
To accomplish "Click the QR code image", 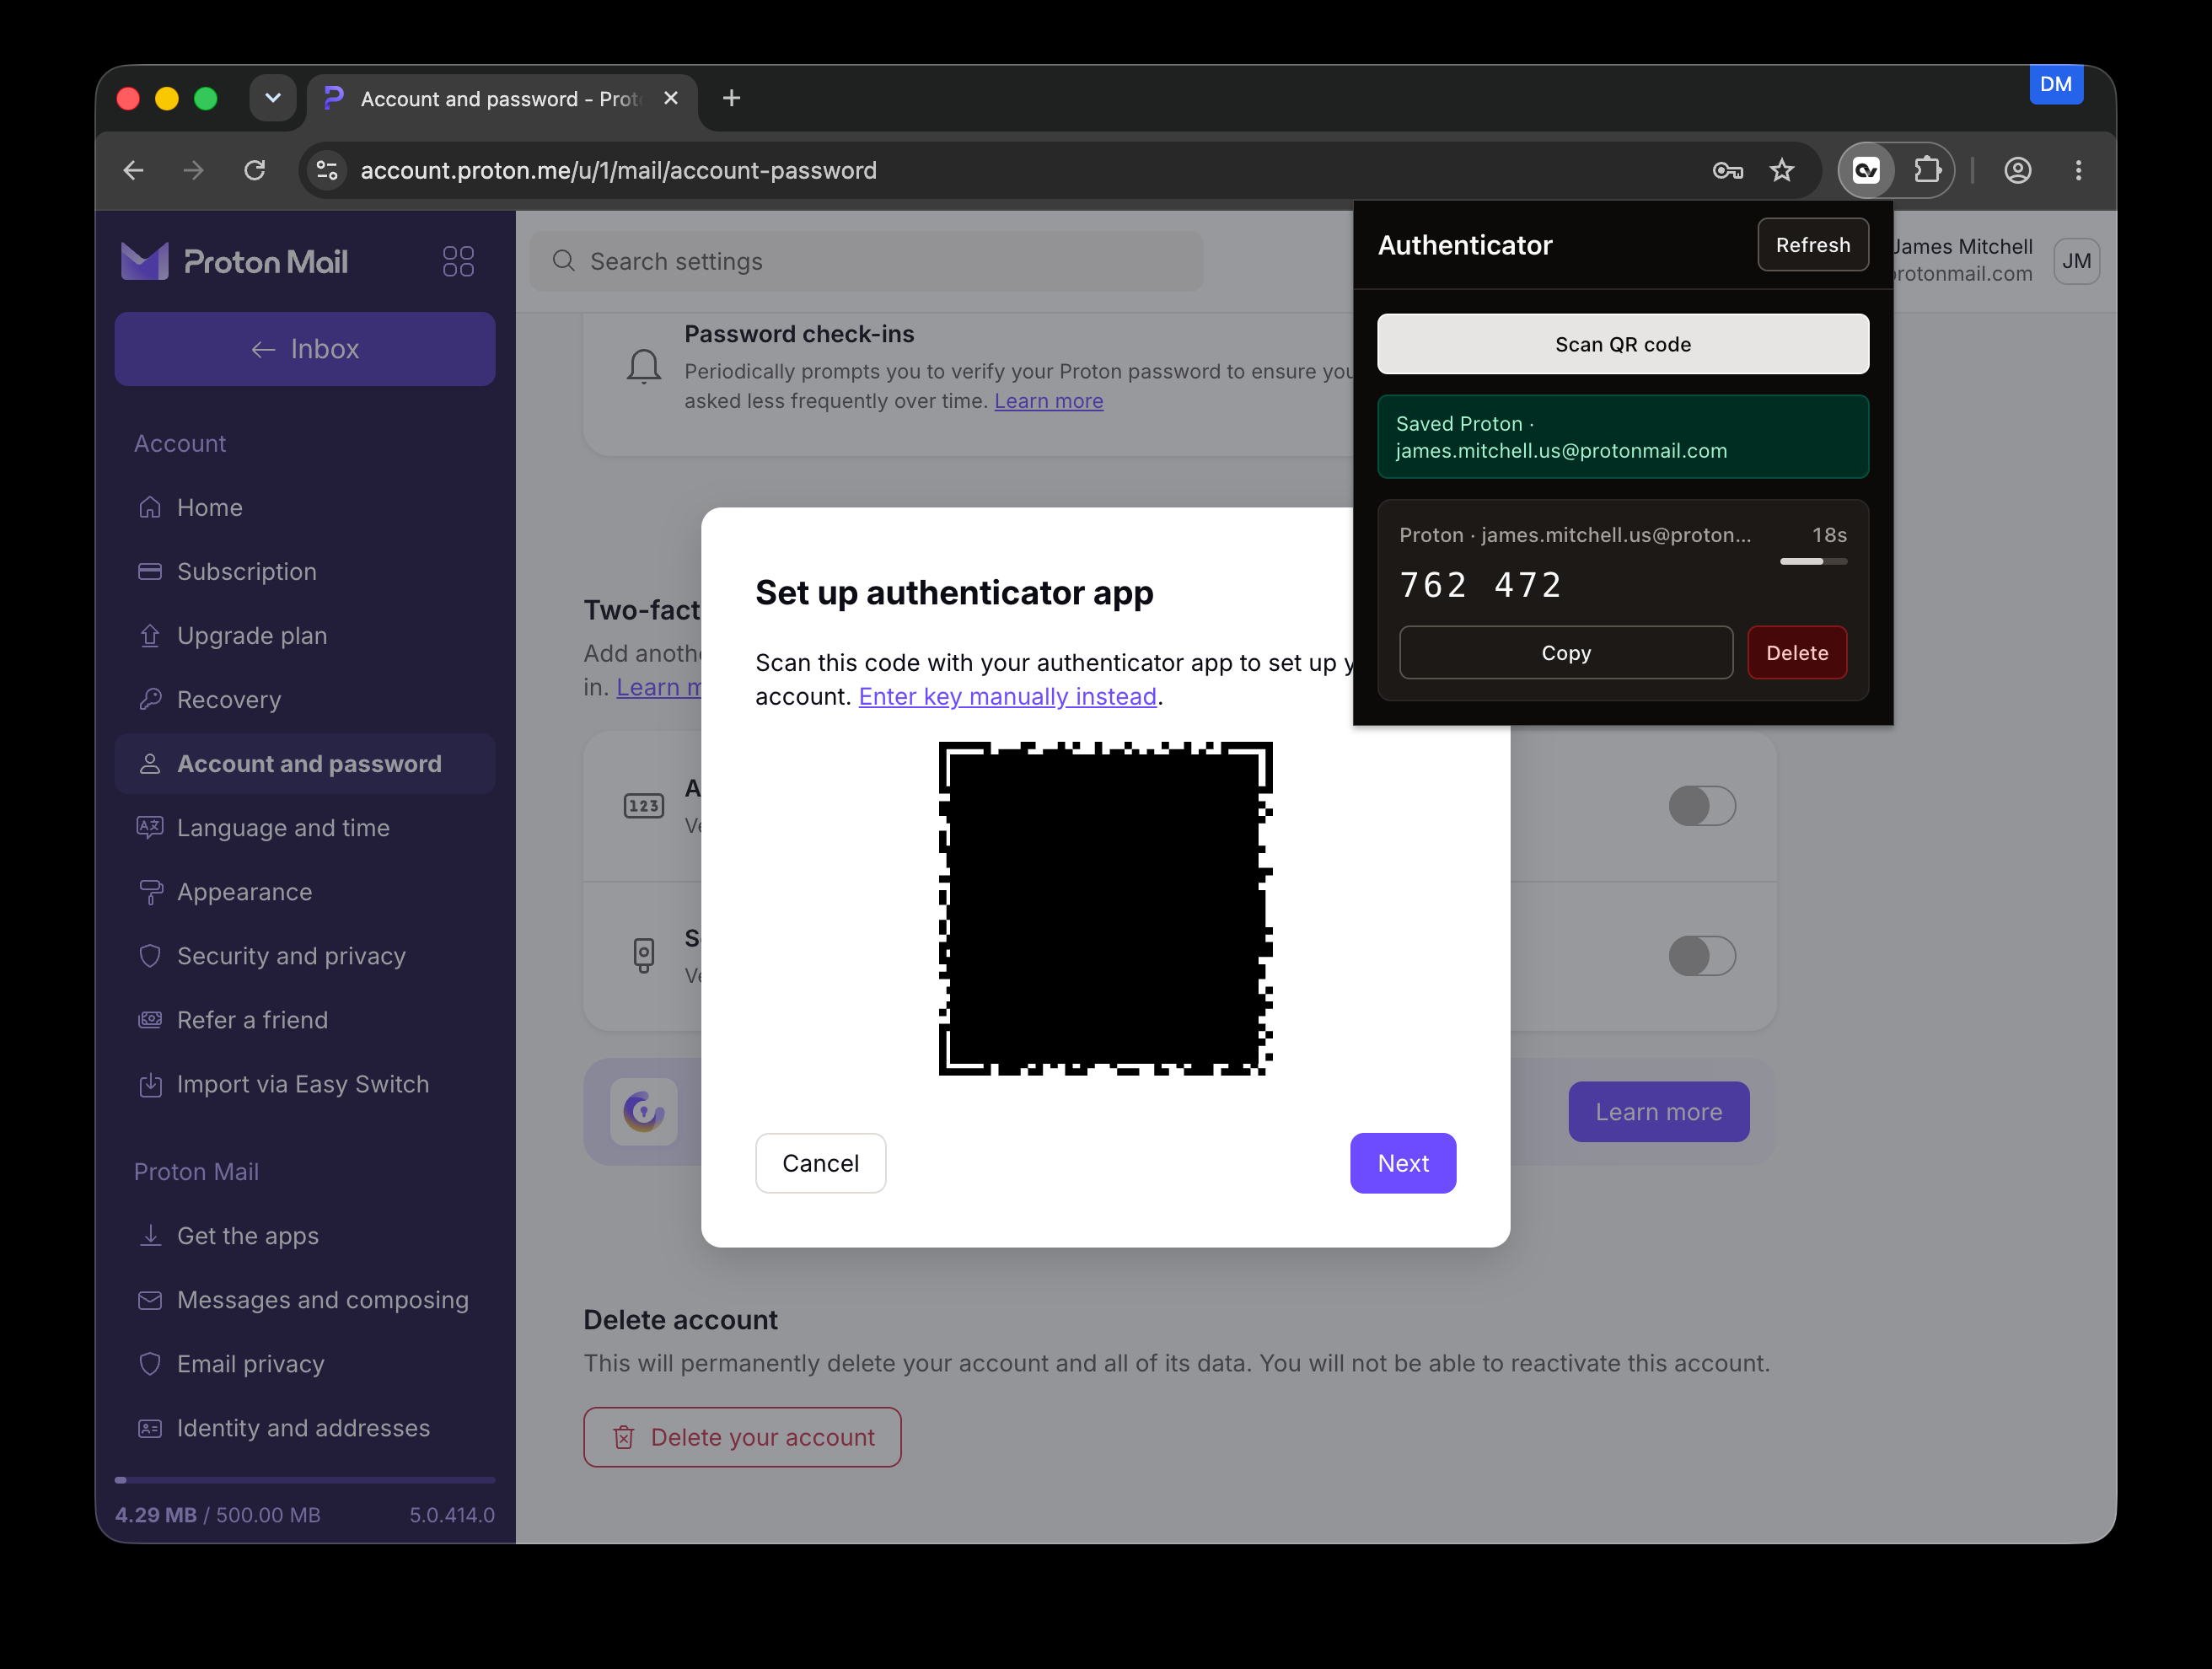I will (x=1105, y=908).
